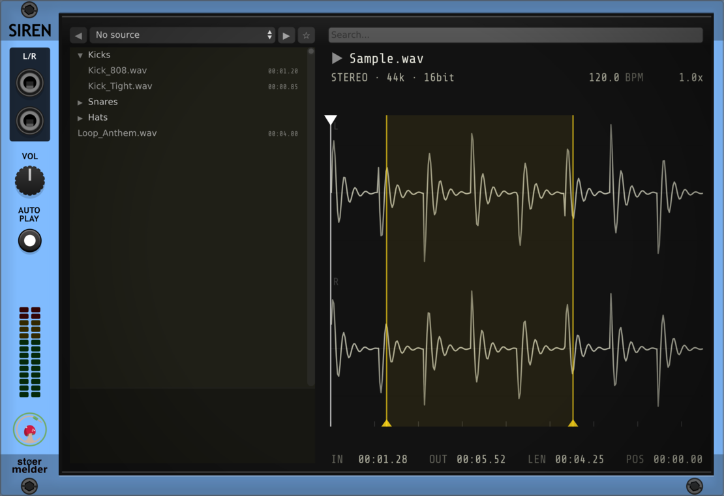Viewport: 724px width, 496px height.
Task: Click the stoermelder brand label
Action: (x=29, y=465)
